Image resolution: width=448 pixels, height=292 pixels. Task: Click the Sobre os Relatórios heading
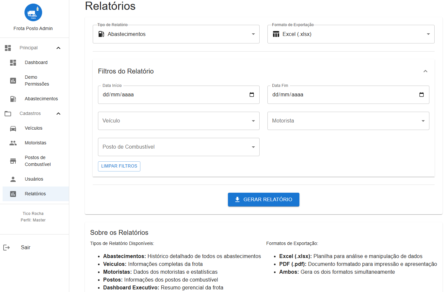pos(119,233)
